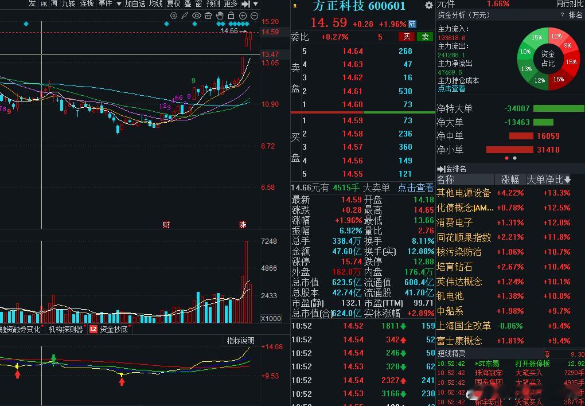
Task: Switch to 融资融券变化 indicator tab
Action: [21, 330]
